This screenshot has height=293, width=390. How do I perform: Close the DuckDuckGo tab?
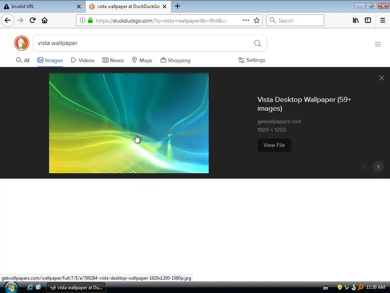(165, 6)
